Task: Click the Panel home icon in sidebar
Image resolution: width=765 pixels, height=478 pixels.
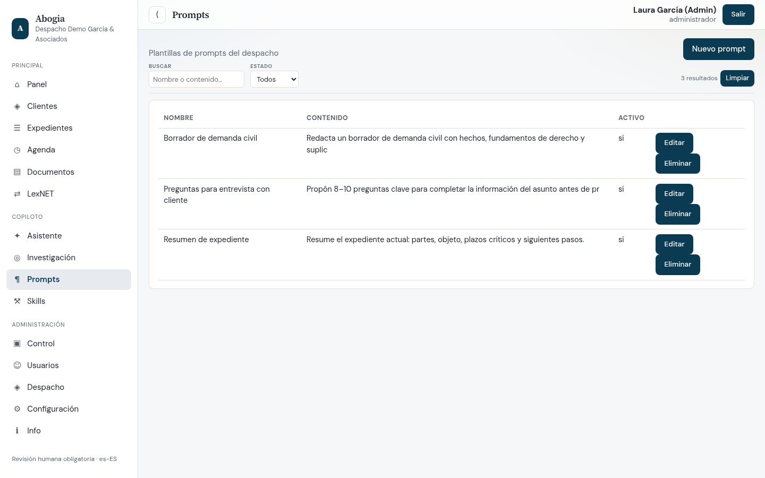Action: click(17, 84)
